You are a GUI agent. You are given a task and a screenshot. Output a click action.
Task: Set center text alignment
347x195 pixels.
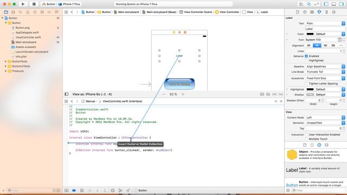tap(317, 45)
